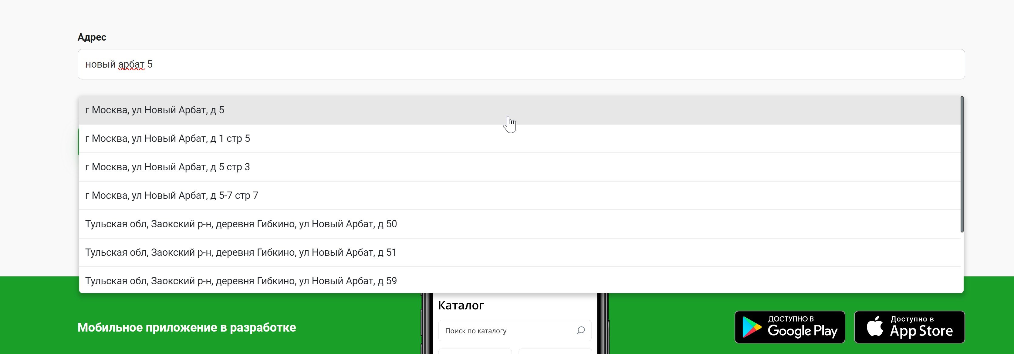Image resolution: width=1014 pixels, height=354 pixels.
Task: Choose Тульская обл Гибкино address, д 50
Action: pos(241,224)
